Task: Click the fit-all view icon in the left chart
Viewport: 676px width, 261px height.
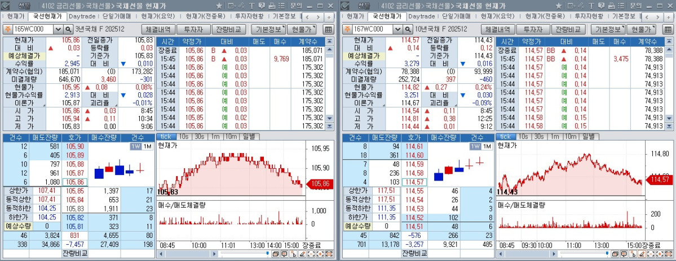Action: click(x=329, y=254)
